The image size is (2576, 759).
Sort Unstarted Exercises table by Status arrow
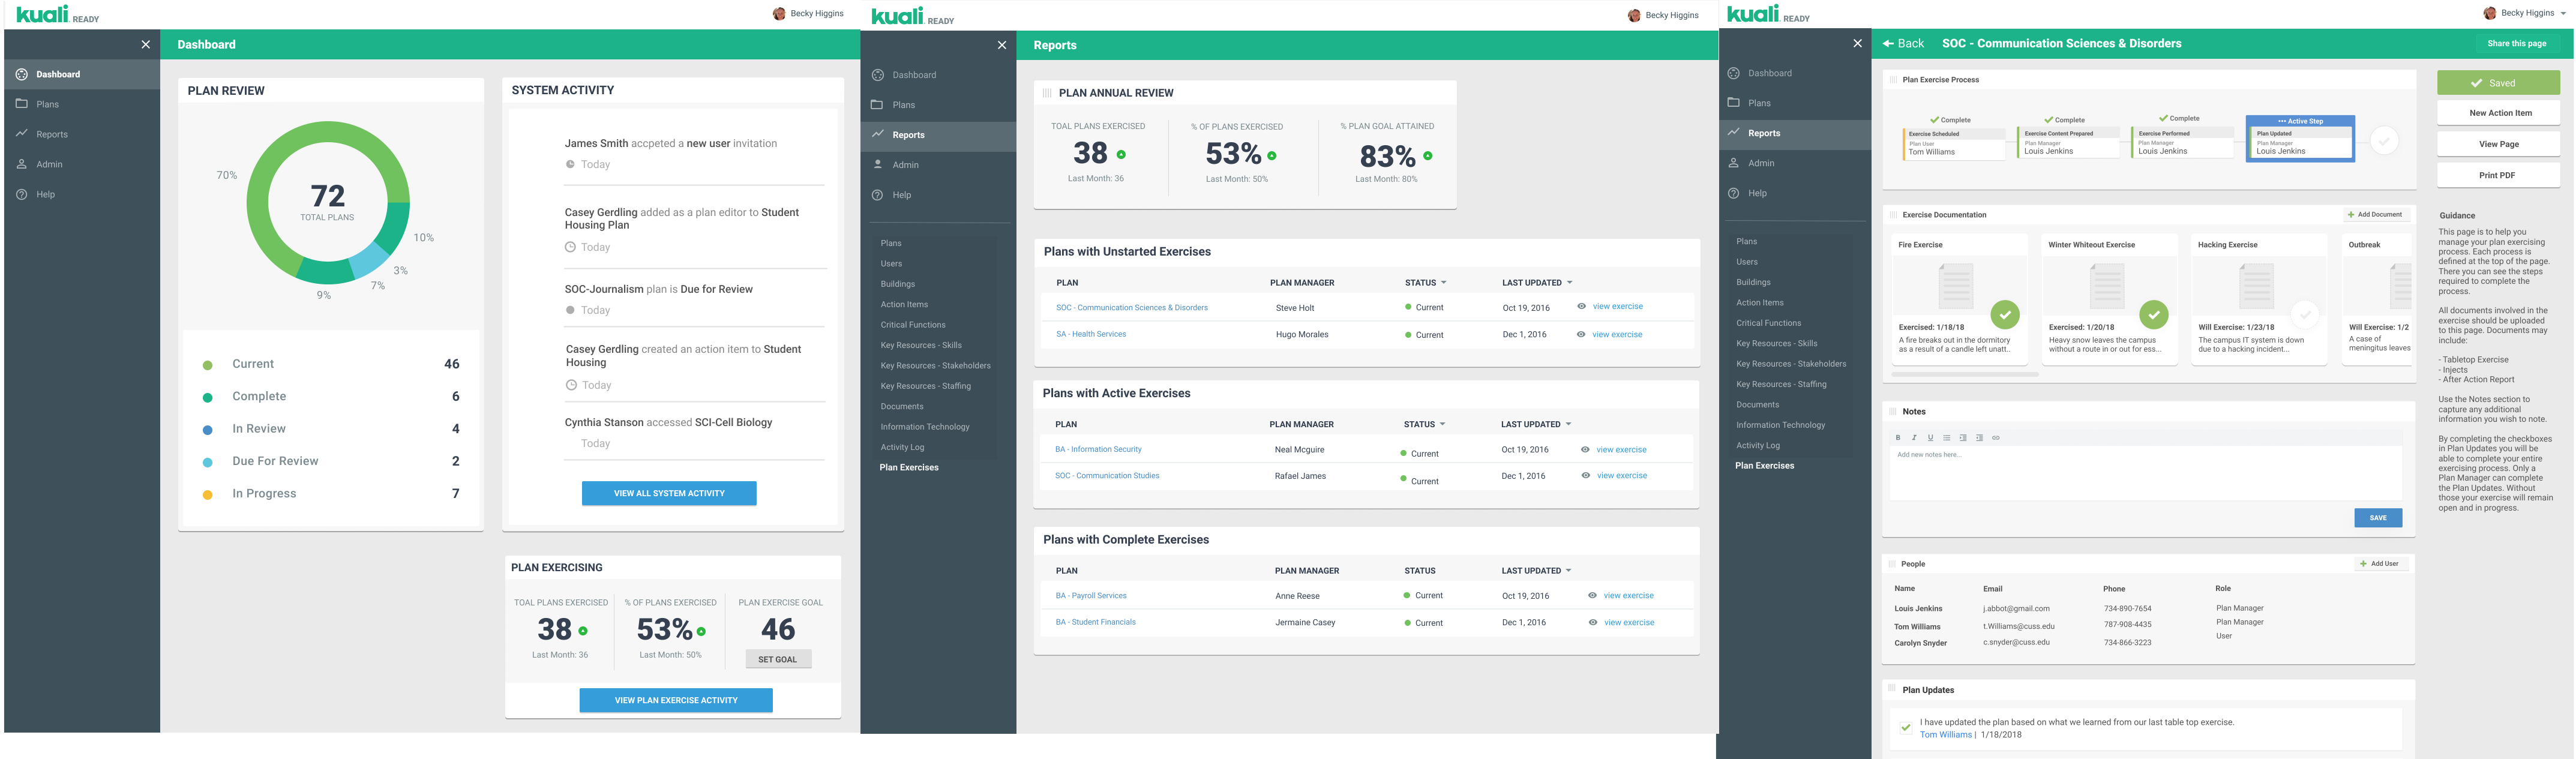coord(1443,283)
